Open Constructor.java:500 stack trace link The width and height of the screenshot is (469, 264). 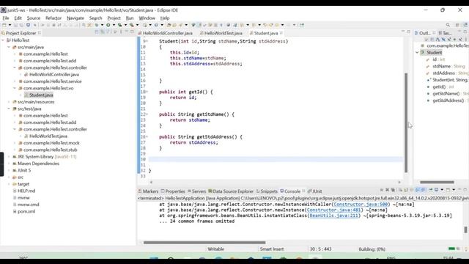tap(361, 204)
